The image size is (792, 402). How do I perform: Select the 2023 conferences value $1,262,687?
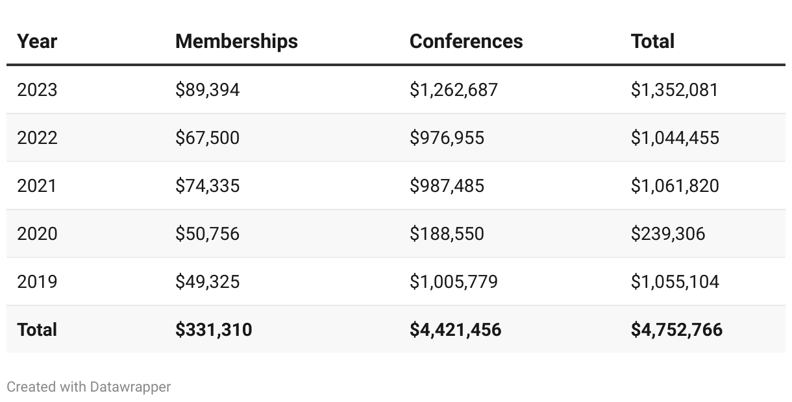453,89
